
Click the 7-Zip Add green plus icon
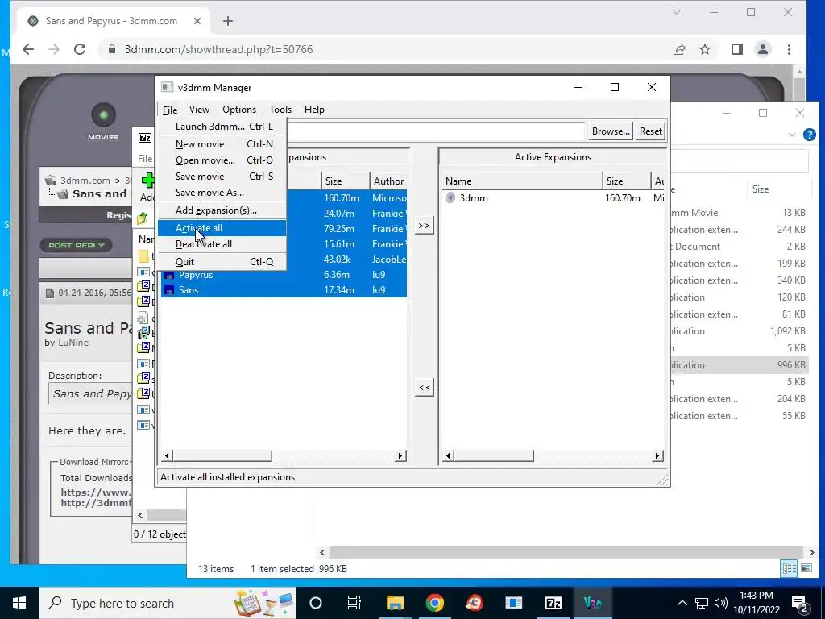[148, 181]
